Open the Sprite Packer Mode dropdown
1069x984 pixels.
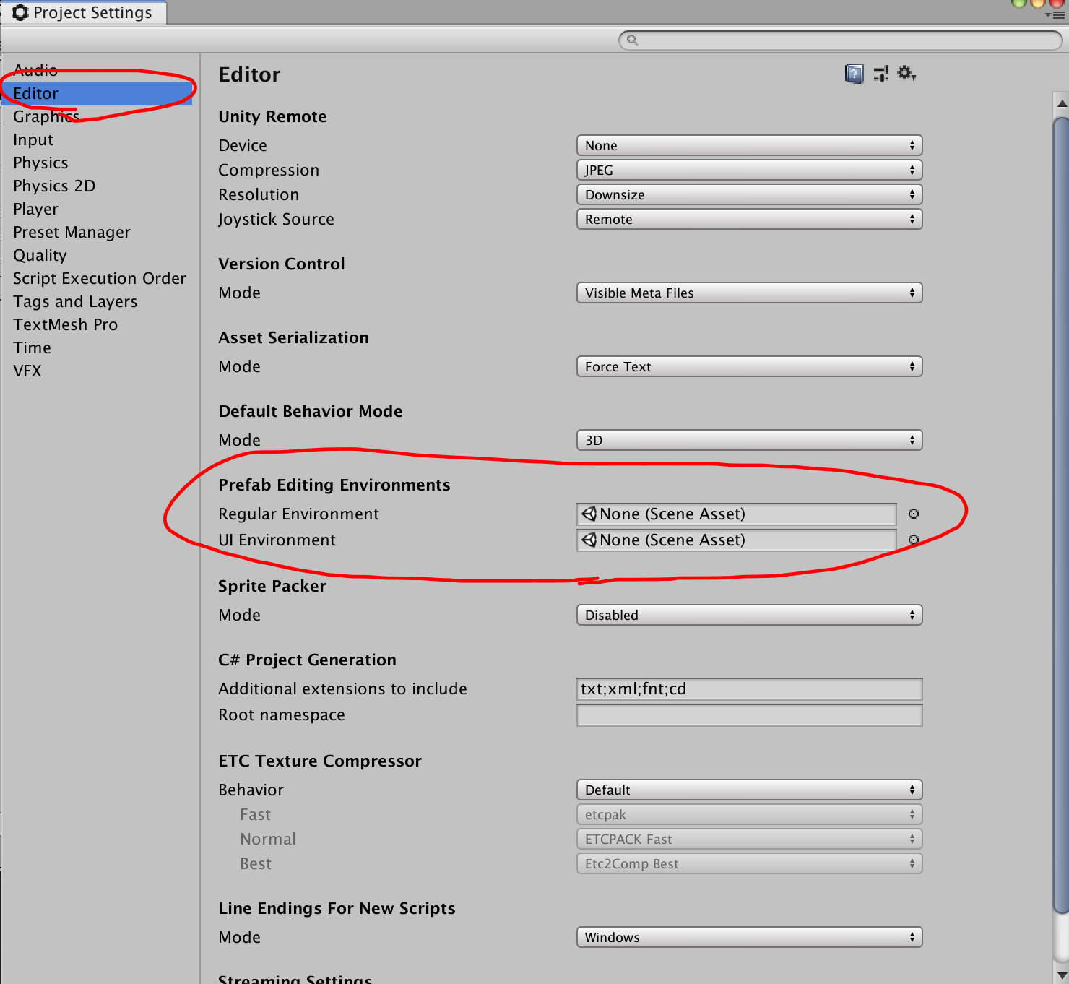749,615
